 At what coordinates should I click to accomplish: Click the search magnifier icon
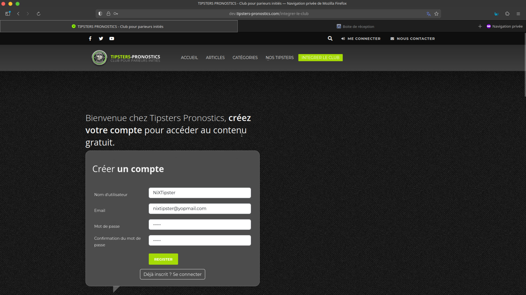[x=330, y=38]
